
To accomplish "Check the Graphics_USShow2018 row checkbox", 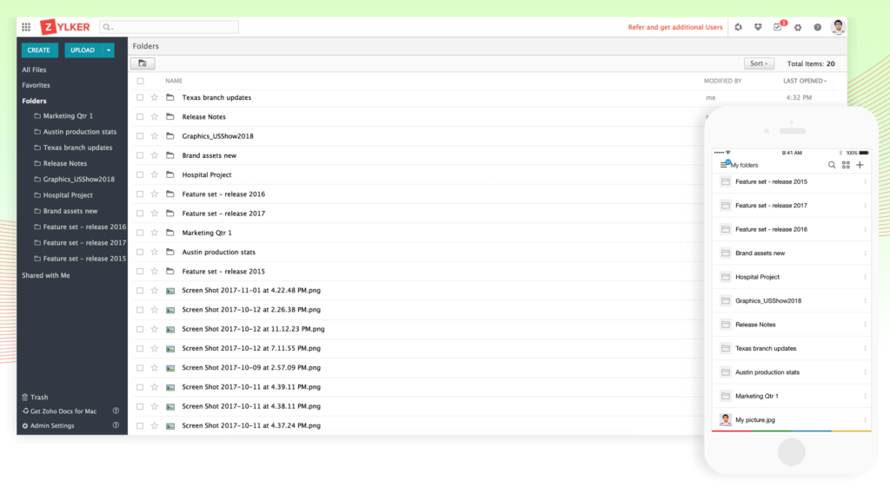I will click(140, 136).
